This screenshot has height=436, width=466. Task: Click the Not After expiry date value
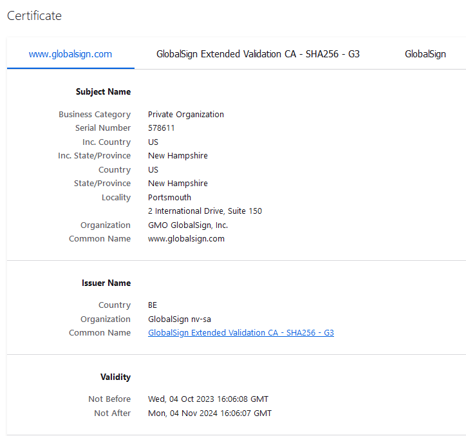[209, 413]
